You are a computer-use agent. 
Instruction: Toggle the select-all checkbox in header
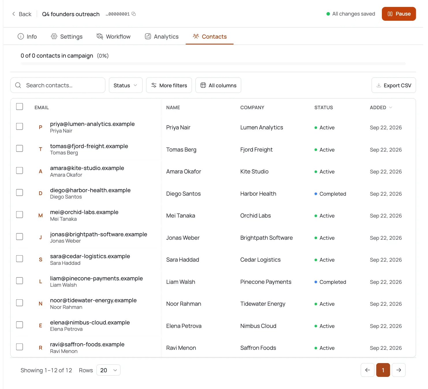tap(20, 107)
